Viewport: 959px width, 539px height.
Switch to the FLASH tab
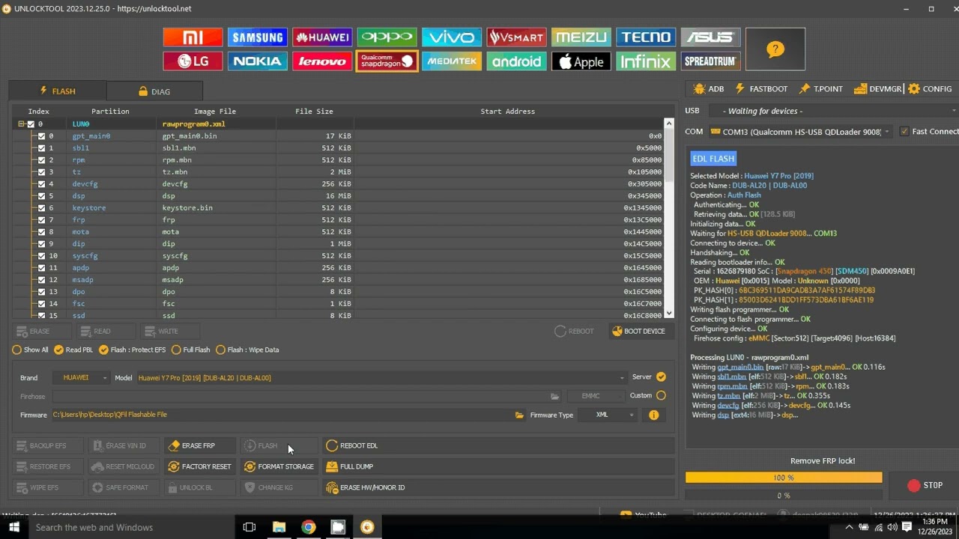(x=58, y=91)
